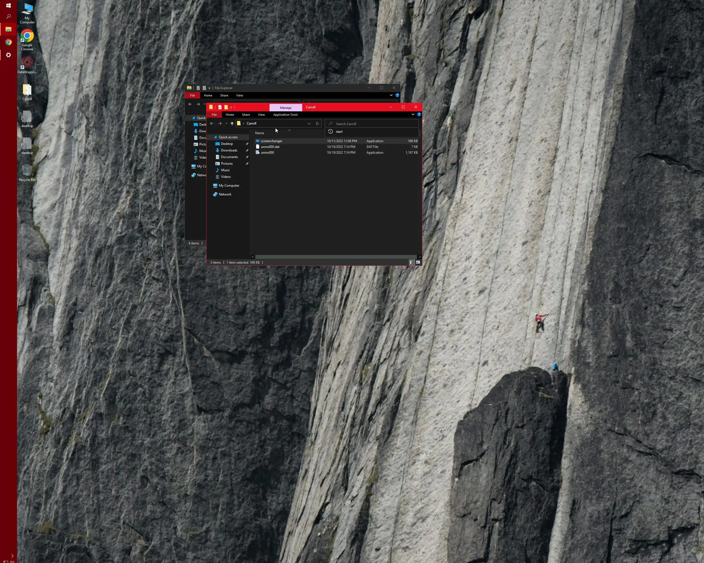Open the View tab in Carroll window
The height and width of the screenshot is (563, 704).
click(x=261, y=115)
